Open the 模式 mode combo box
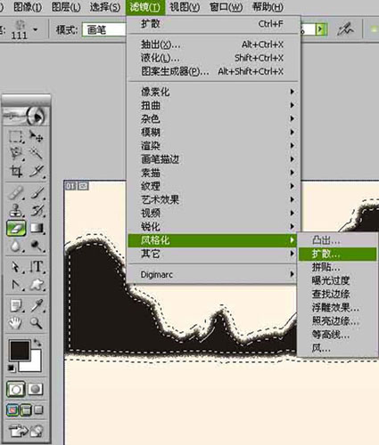 (104, 29)
